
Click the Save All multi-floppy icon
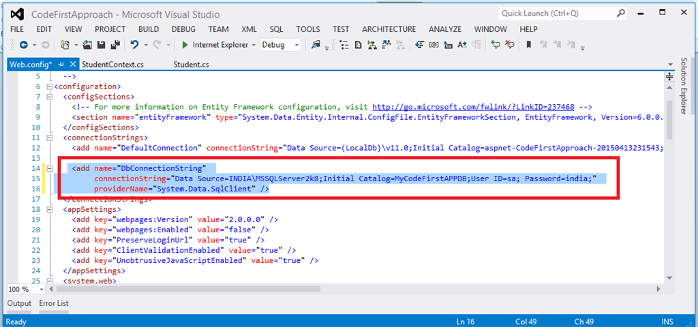coord(115,45)
